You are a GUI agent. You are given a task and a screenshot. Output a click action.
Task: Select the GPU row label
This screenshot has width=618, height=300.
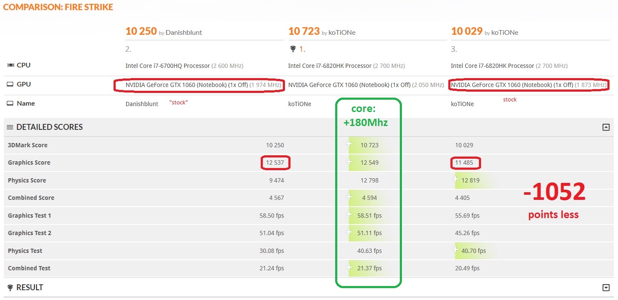coord(24,84)
